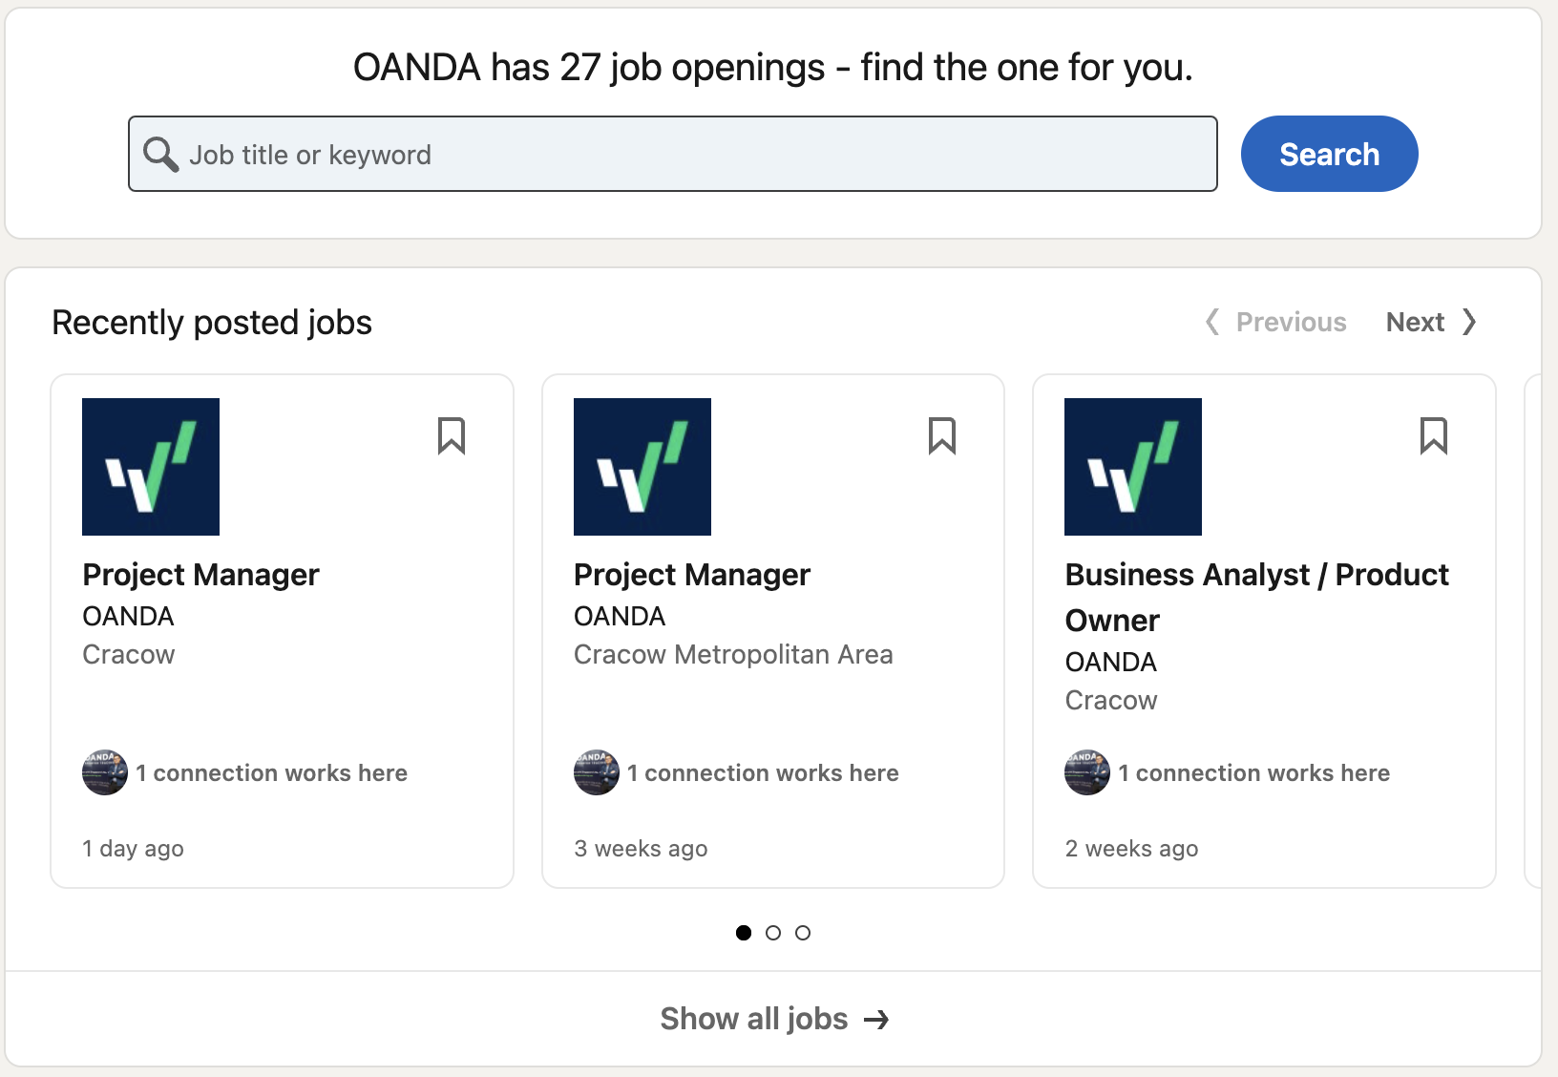Click 'Cracow Metropolitan Area' location text
Screen dimensions: 1558x1077
coord(733,655)
